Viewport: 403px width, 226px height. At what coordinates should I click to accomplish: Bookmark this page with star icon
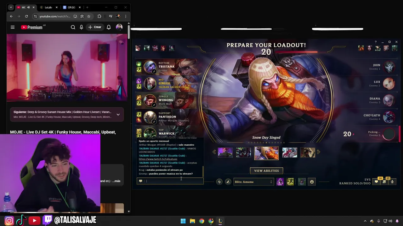89,16
